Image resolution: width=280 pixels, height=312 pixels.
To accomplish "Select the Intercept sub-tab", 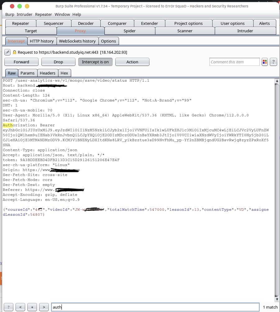I will [16, 41].
